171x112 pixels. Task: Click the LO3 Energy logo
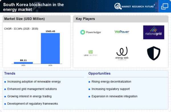click(x=91, y=53)
